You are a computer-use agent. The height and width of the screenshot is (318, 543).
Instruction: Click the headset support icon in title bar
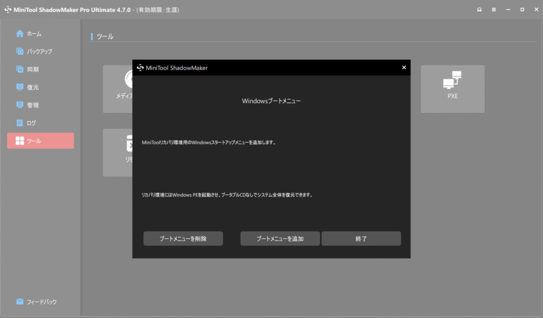click(479, 10)
